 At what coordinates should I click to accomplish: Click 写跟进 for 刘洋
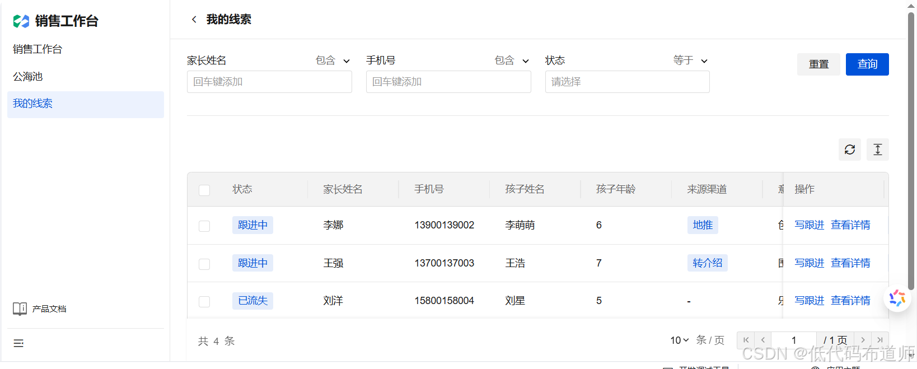[810, 301]
